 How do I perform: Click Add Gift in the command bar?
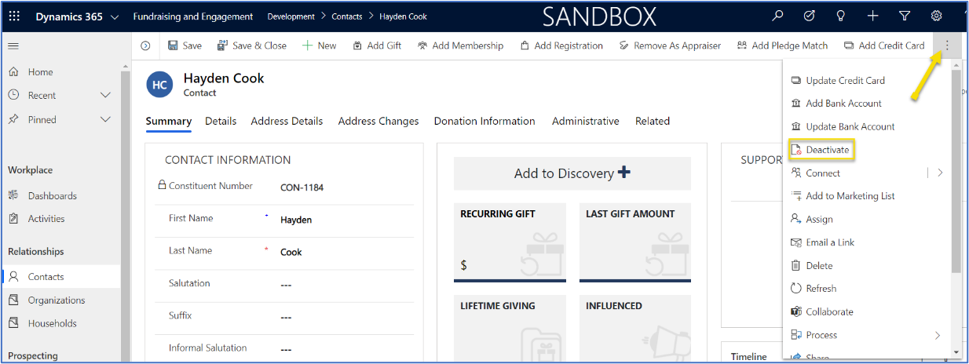pos(378,45)
